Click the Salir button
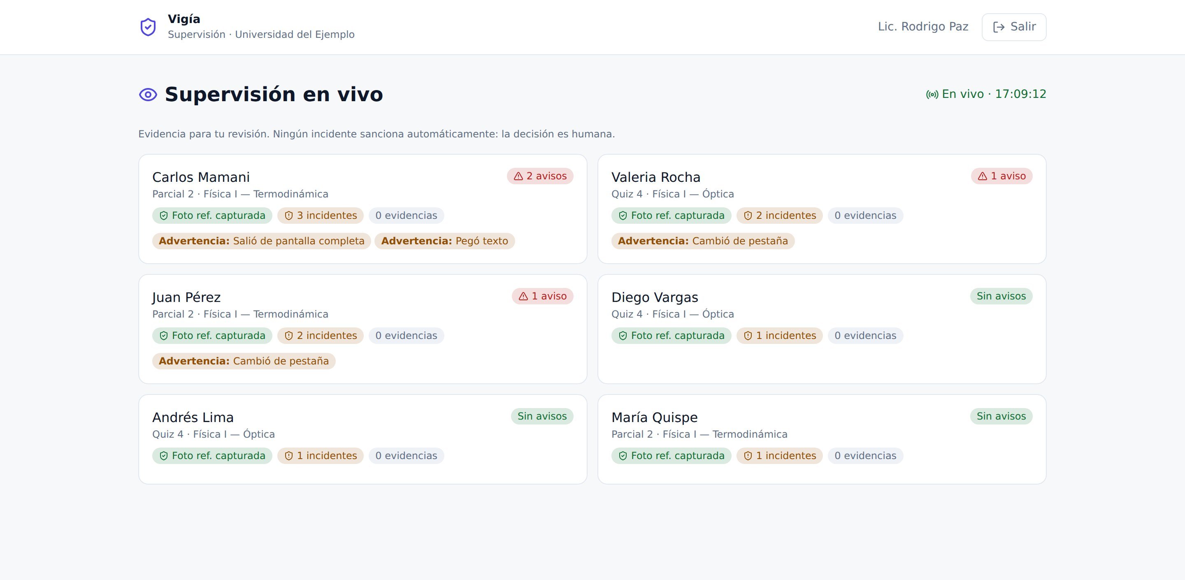The height and width of the screenshot is (580, 1185). [1014, 27]
